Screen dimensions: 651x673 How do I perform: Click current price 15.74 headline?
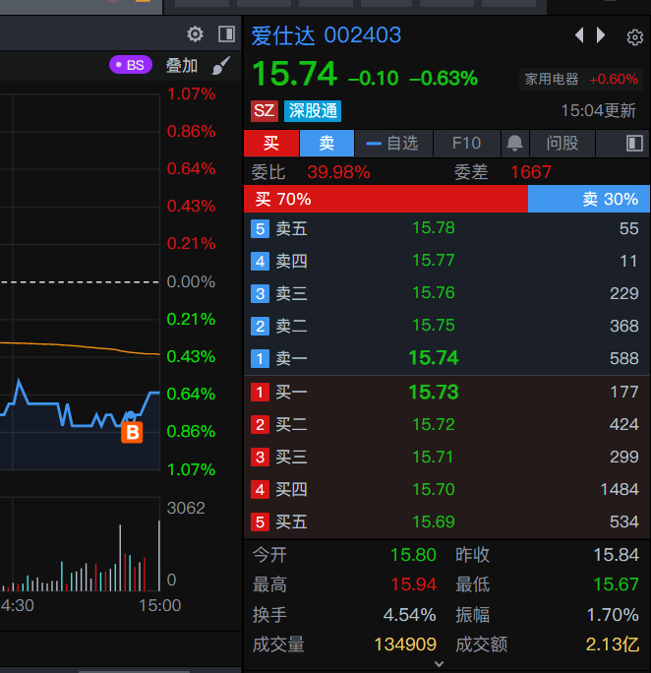point(295,74)
